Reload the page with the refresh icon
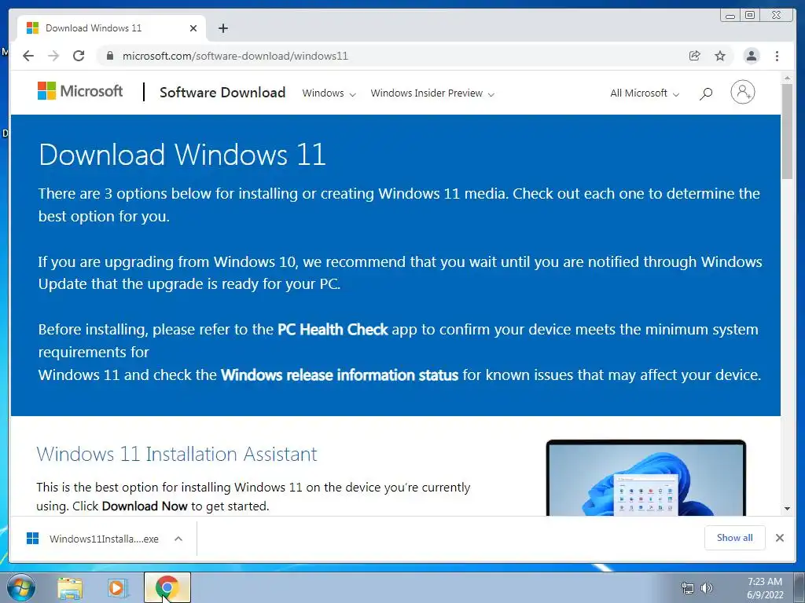This screenshot has height=603, width=805. 79,56
